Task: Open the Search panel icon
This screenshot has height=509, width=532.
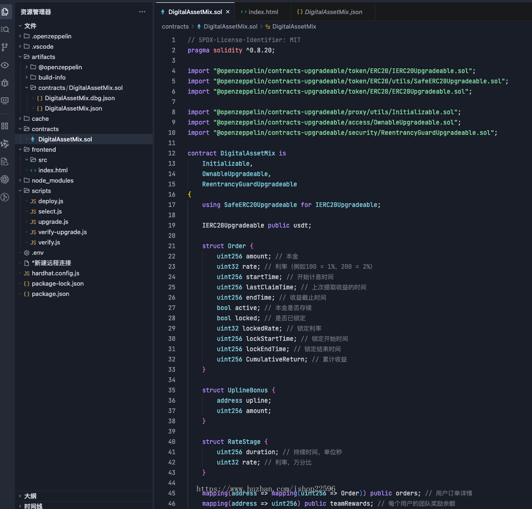Action: [5, 29]
